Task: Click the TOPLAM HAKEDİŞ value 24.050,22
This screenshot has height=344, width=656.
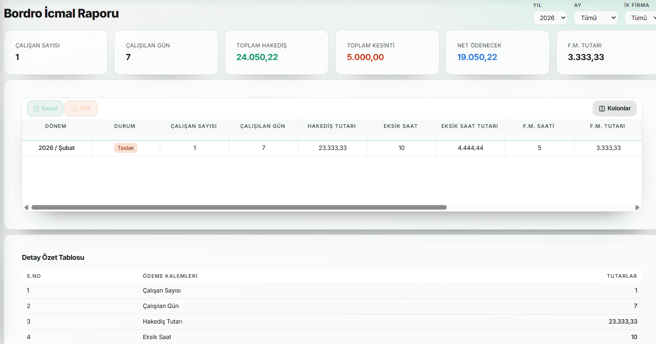Action: (257, 57)
